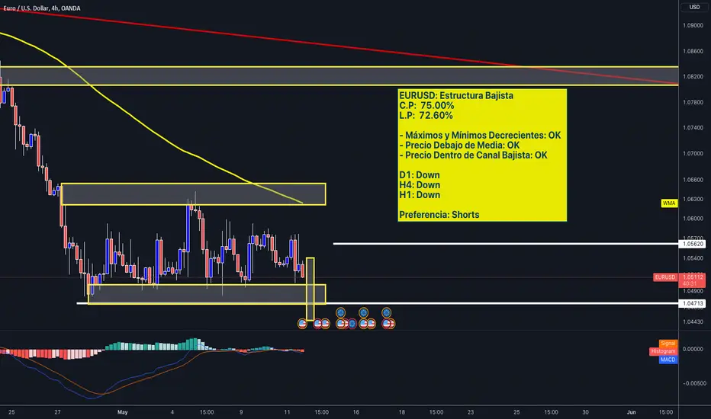Select the lower yellow support rectangle near 1.04900

(207, 294)
